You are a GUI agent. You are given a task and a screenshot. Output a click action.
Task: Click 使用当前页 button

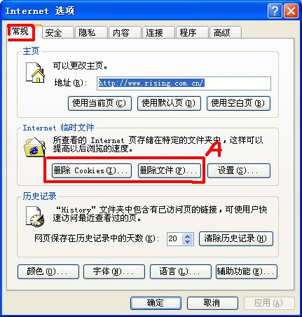point(99,103)
